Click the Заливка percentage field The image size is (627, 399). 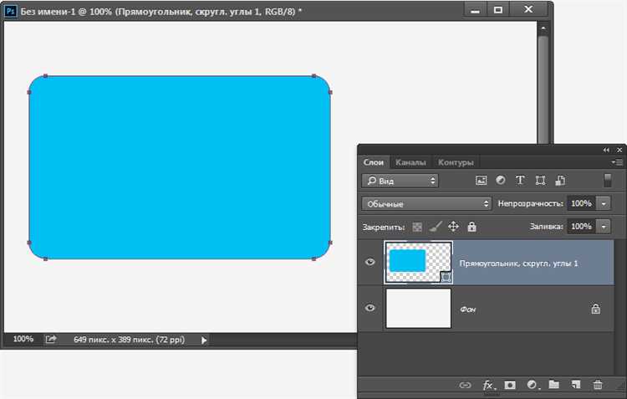580,227
